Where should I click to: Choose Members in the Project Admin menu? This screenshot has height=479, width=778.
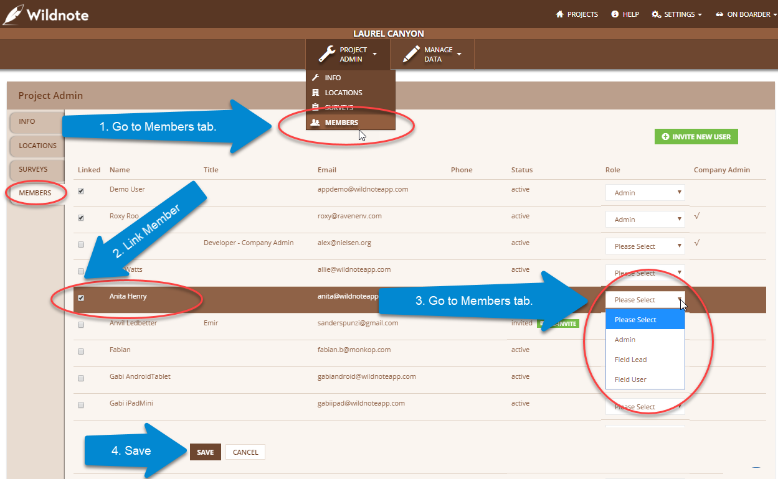pyautogui.click(x=350, y=123)
